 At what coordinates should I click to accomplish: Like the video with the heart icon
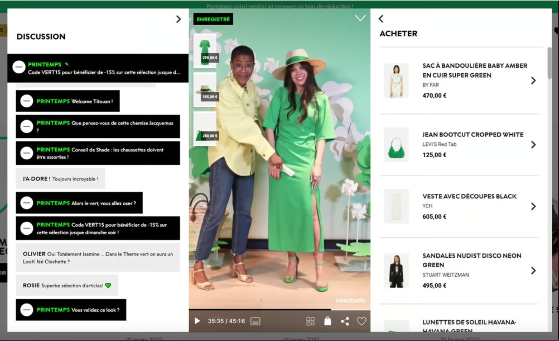click(x=361, y=321)
